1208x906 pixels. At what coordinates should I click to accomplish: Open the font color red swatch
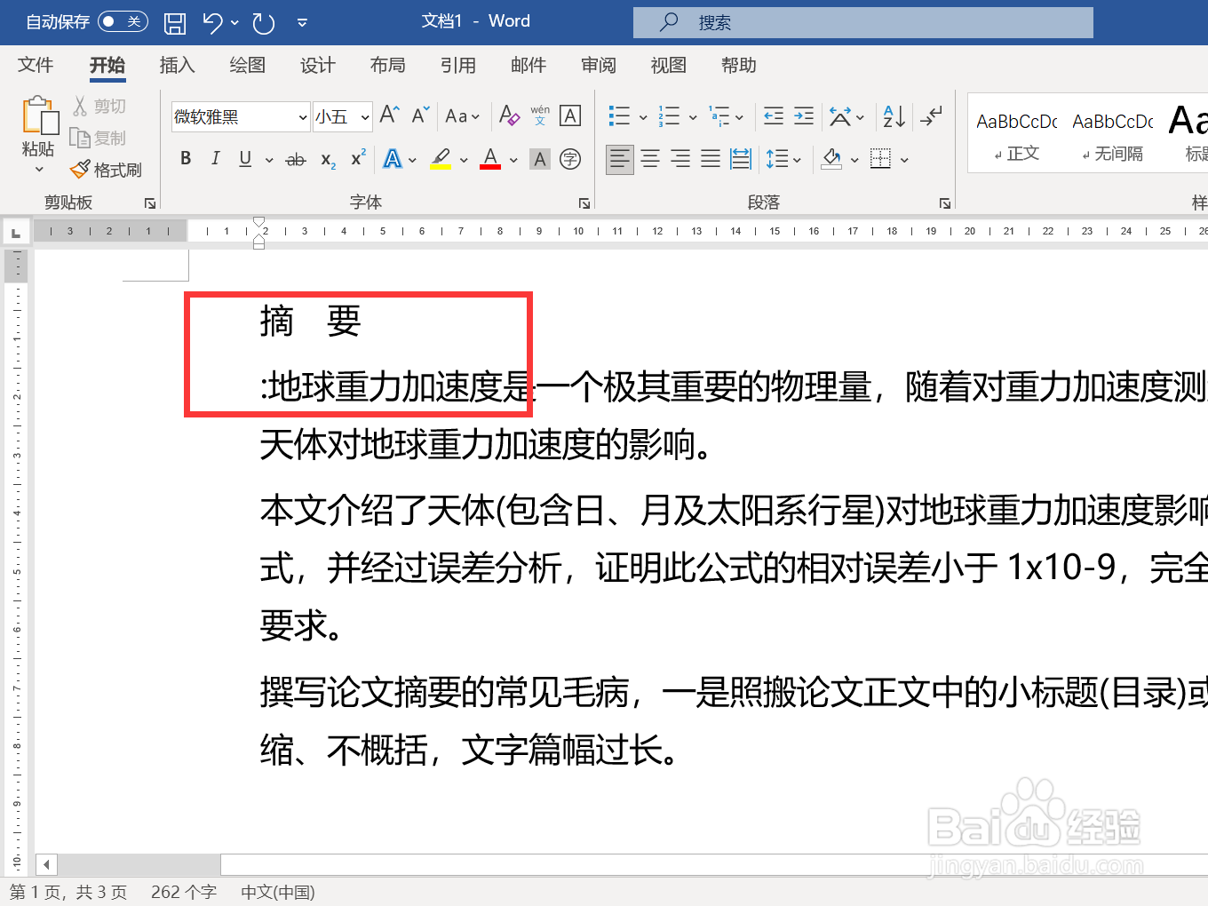click(489, 158)
